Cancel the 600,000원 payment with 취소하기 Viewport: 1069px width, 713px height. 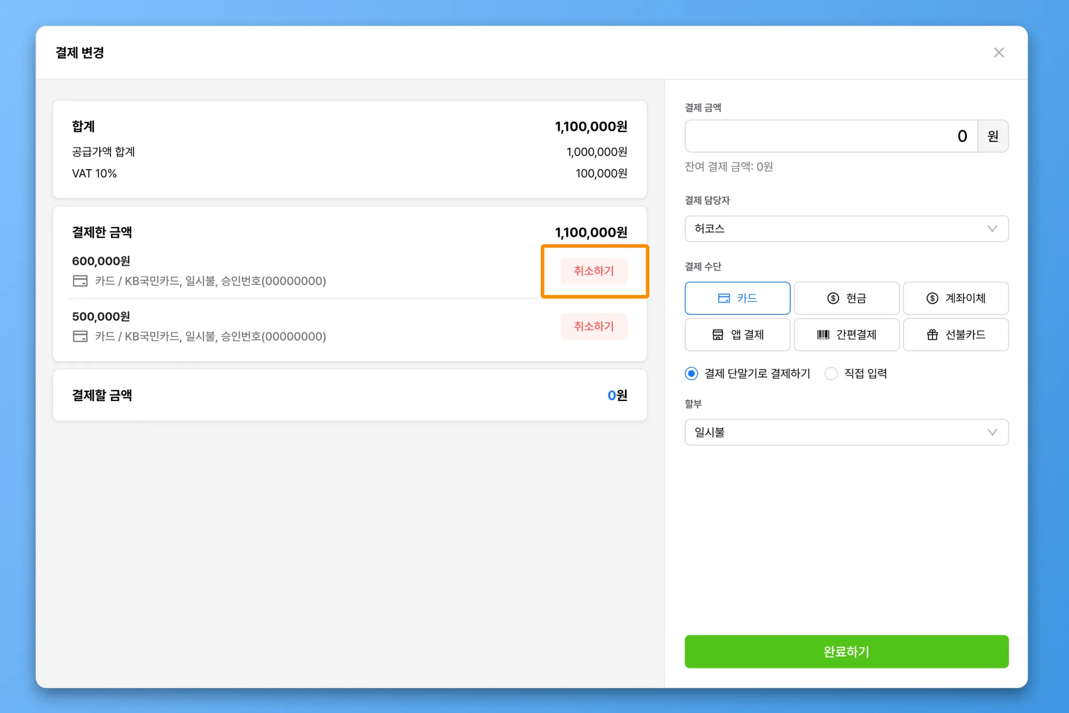(594, 271)
